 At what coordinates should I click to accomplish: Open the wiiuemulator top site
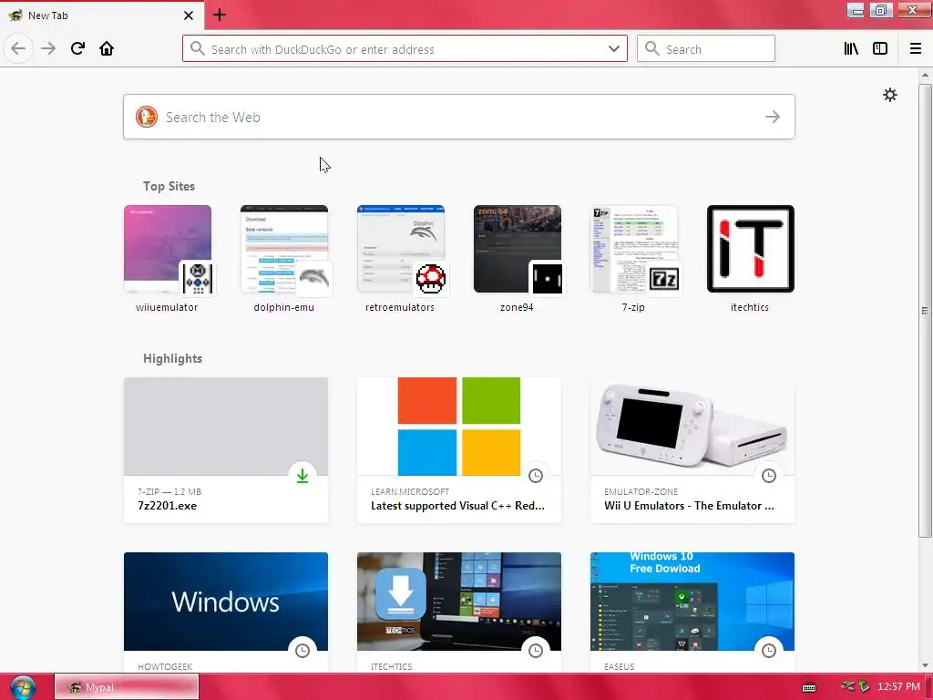point(168,258)
